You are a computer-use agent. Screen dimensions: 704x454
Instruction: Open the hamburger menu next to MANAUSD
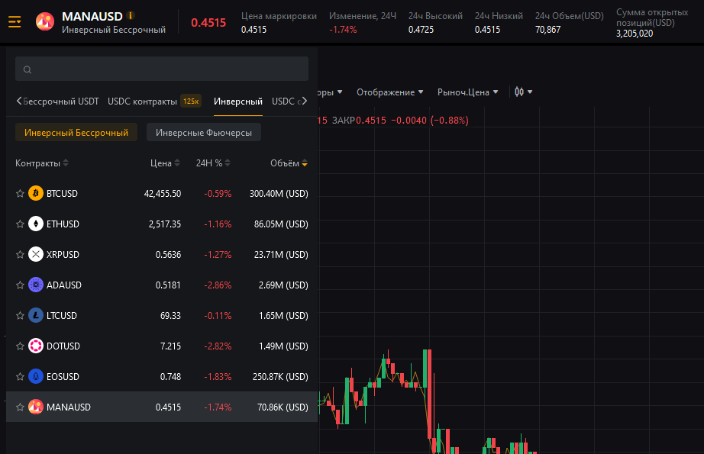click(x=15, y=21)
